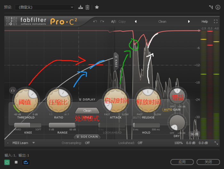This screenshot has width=224, height=169.
Task: Go to previous preset with left arrow
Action: coord(135,21)
